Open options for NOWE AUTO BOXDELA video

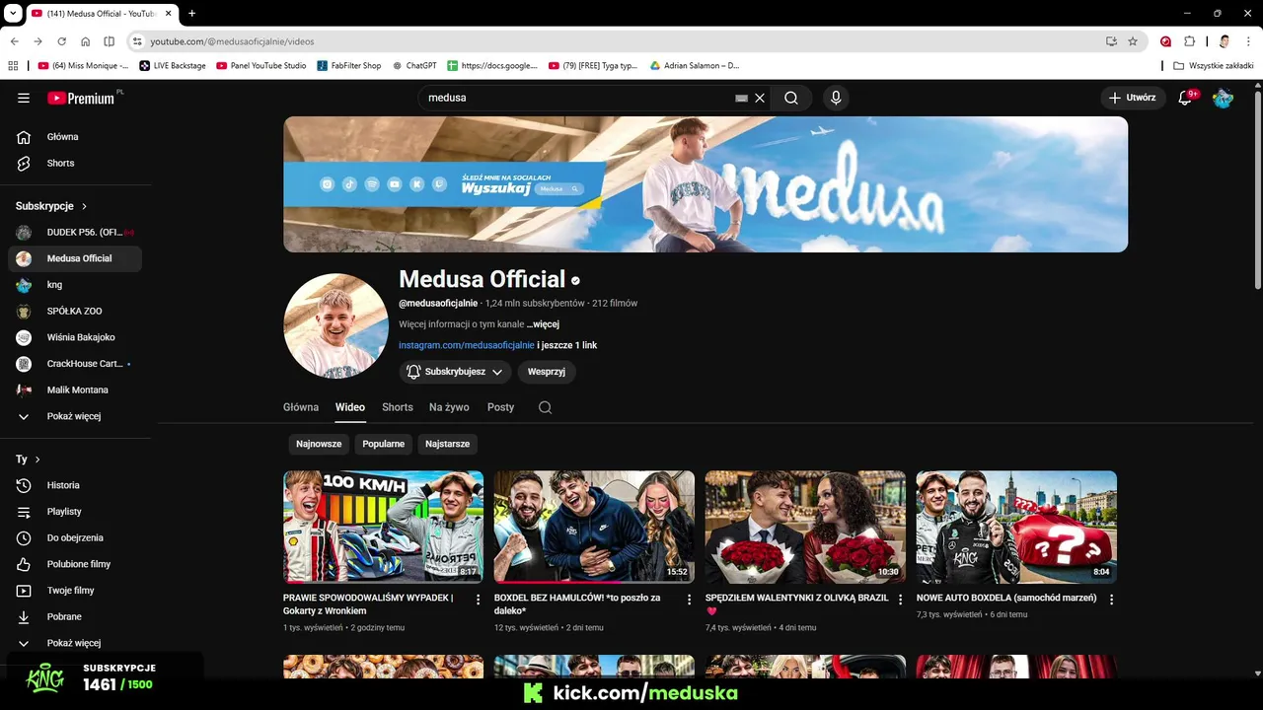click(1111, 600)
